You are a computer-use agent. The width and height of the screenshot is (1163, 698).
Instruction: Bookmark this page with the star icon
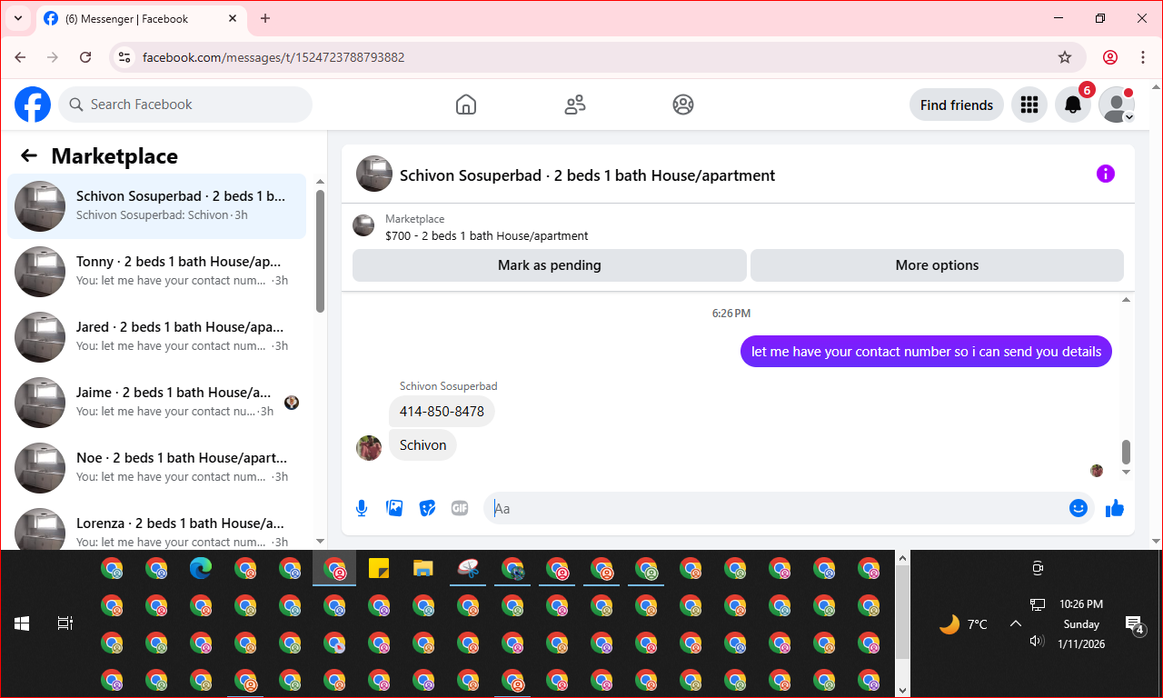1065,57
